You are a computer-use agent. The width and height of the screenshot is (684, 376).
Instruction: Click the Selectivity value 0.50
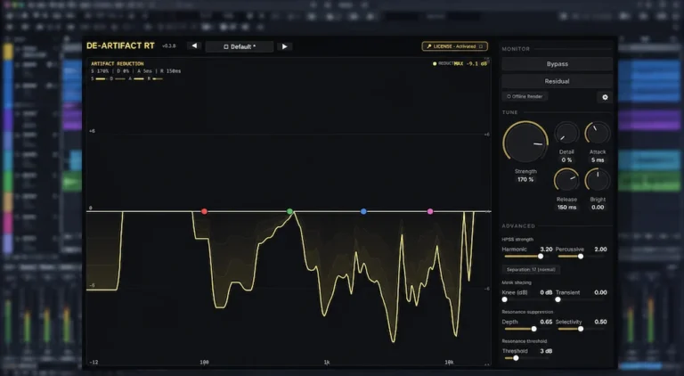[x=600, y=322]
